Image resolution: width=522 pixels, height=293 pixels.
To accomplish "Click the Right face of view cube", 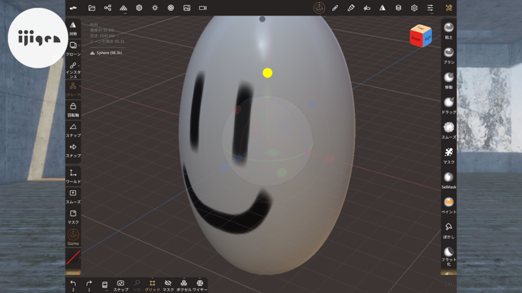I will (x=427, y=38).
